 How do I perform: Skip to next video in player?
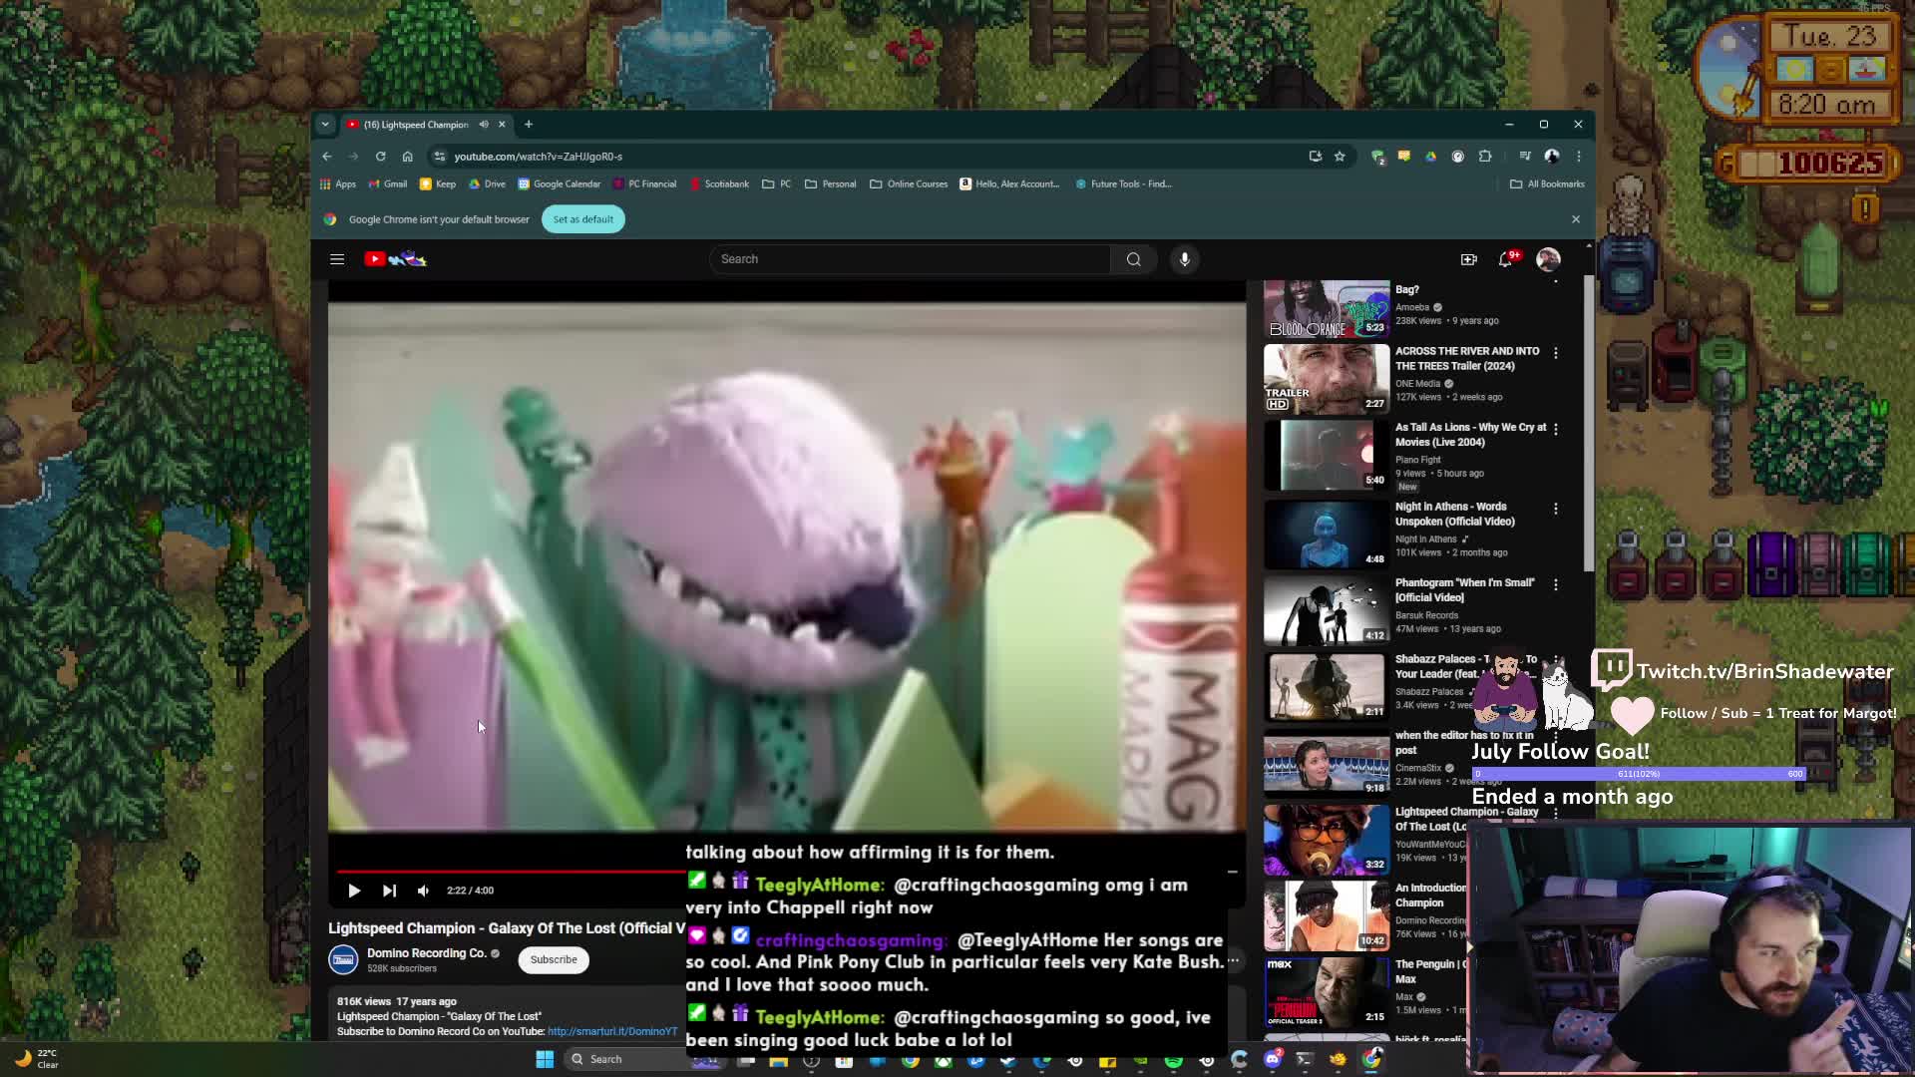(389, 891)
